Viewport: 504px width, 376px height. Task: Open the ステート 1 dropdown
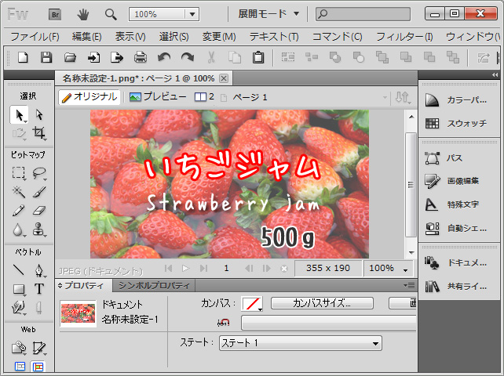(x=301, y=343)
